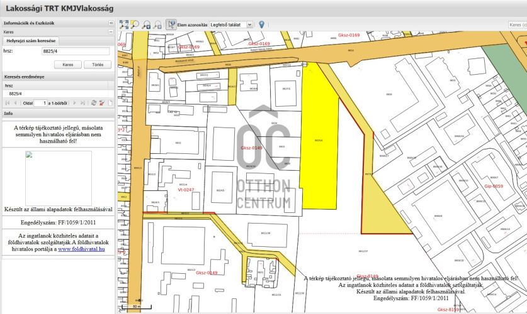Refresh the search results list
The height and width of the screenshot is (314, 527).
coord(93,102)
